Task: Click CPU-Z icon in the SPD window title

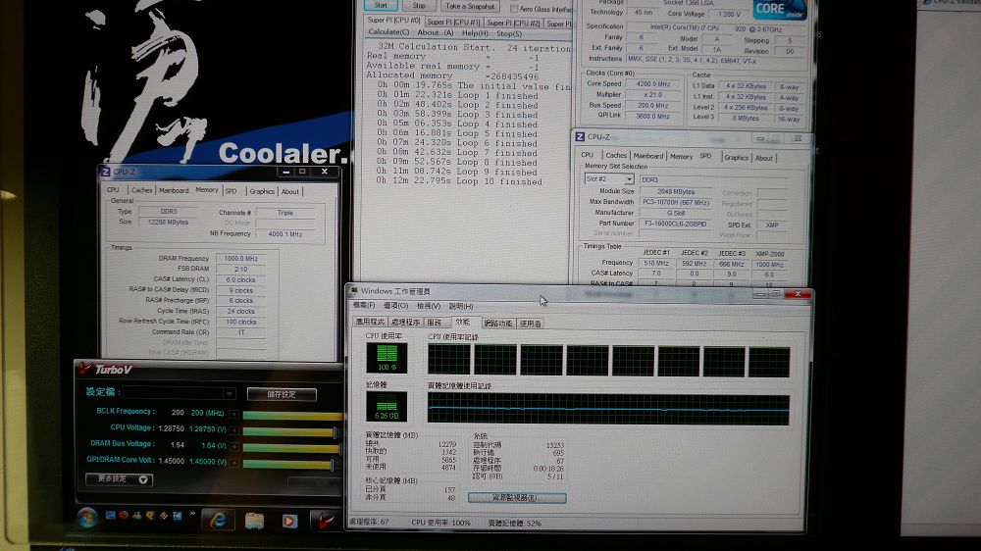Action: [580, 136]
